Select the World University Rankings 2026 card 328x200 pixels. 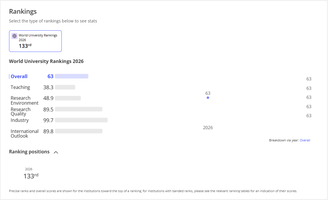coord(35,41)
